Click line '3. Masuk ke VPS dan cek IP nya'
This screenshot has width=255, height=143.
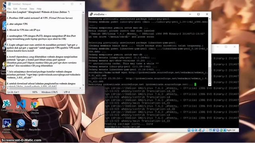pos(23,30)
